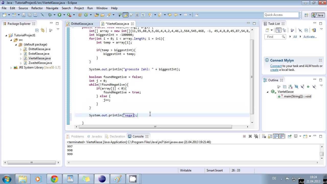Viewport: 327px width, 184px height.
Task: Open Package Explorer view menu triangle
Action: click(x=58, y=29)
